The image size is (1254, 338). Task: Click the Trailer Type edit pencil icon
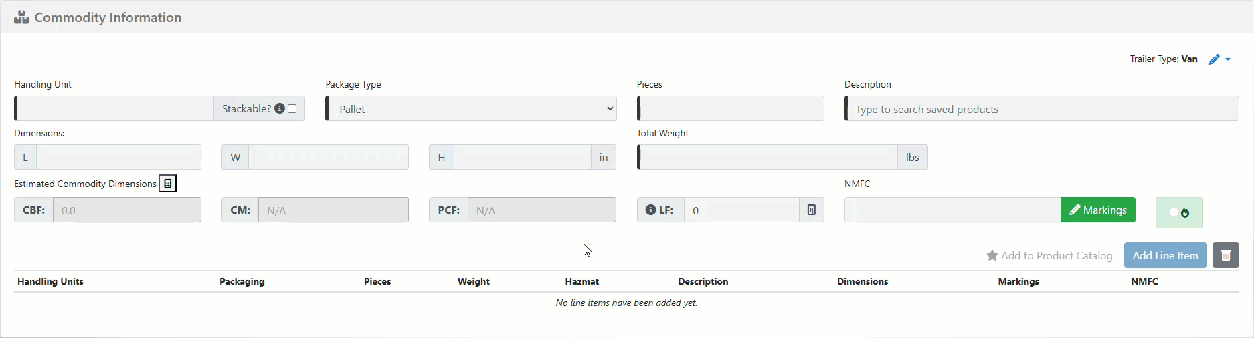1214,59
